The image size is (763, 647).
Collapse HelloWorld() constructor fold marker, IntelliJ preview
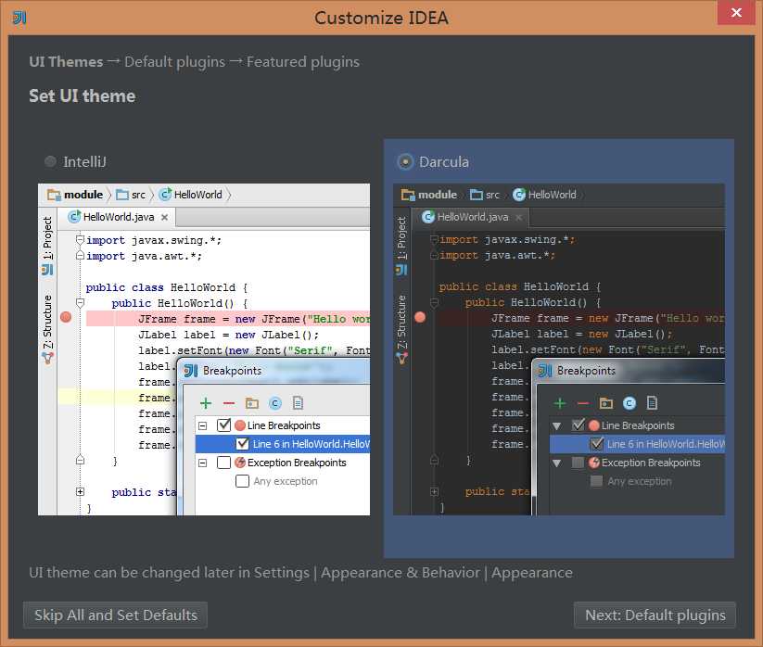[x=81, y=303]
